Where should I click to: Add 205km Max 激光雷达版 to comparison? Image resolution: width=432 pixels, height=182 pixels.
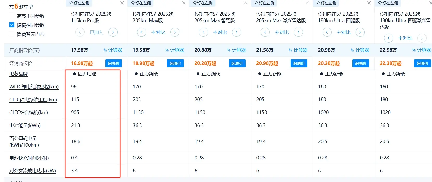pyautogui.click(x=282, y=32)
